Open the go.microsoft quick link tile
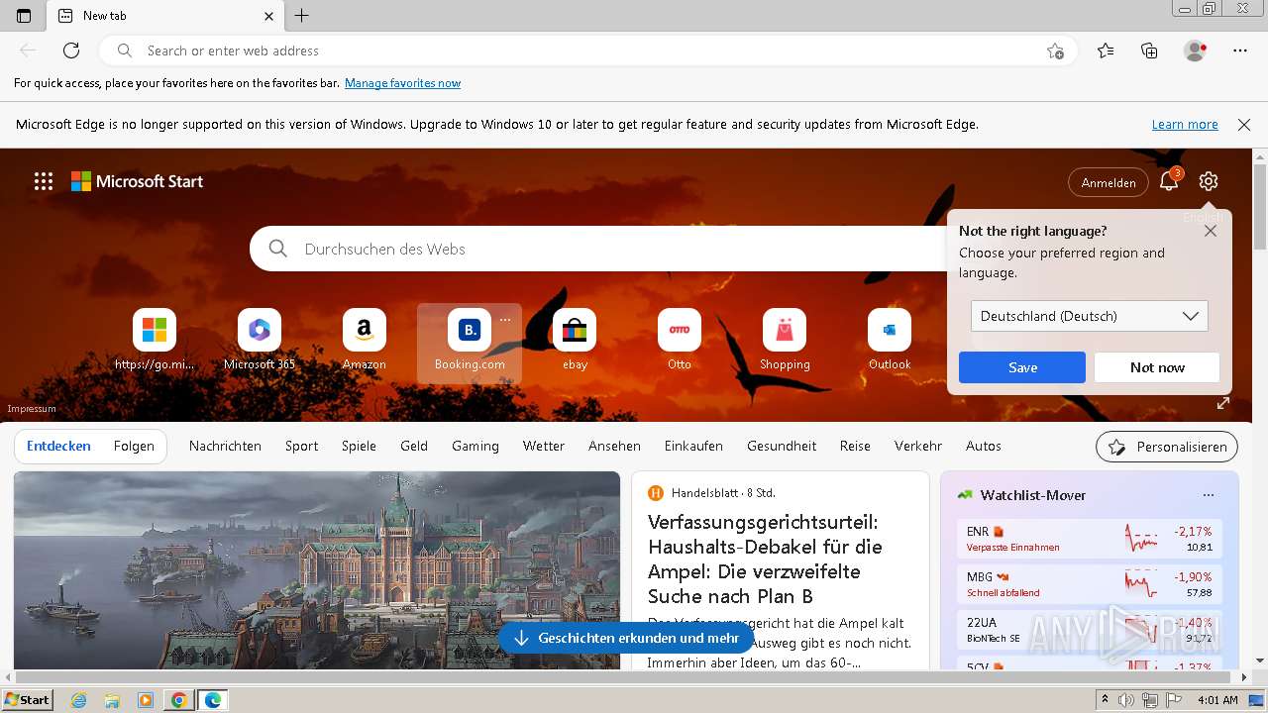This screenshot has height=713, width=1268. (x=155, y=340)
